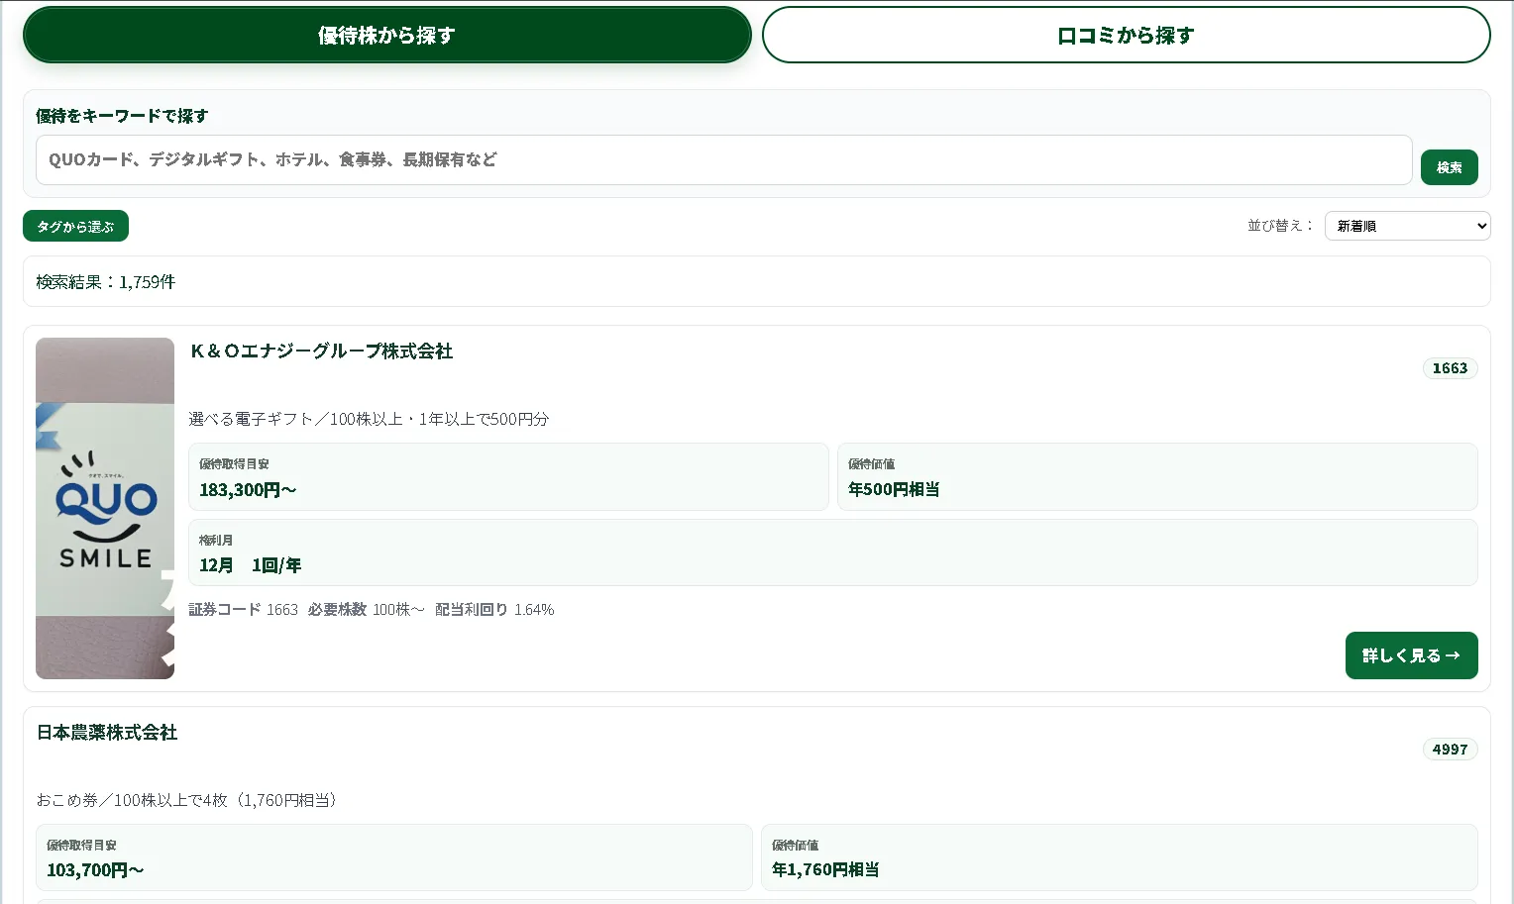Focus the 優待 keyword search field
The width and height of the screenshot is (1514, 904).
723,159
